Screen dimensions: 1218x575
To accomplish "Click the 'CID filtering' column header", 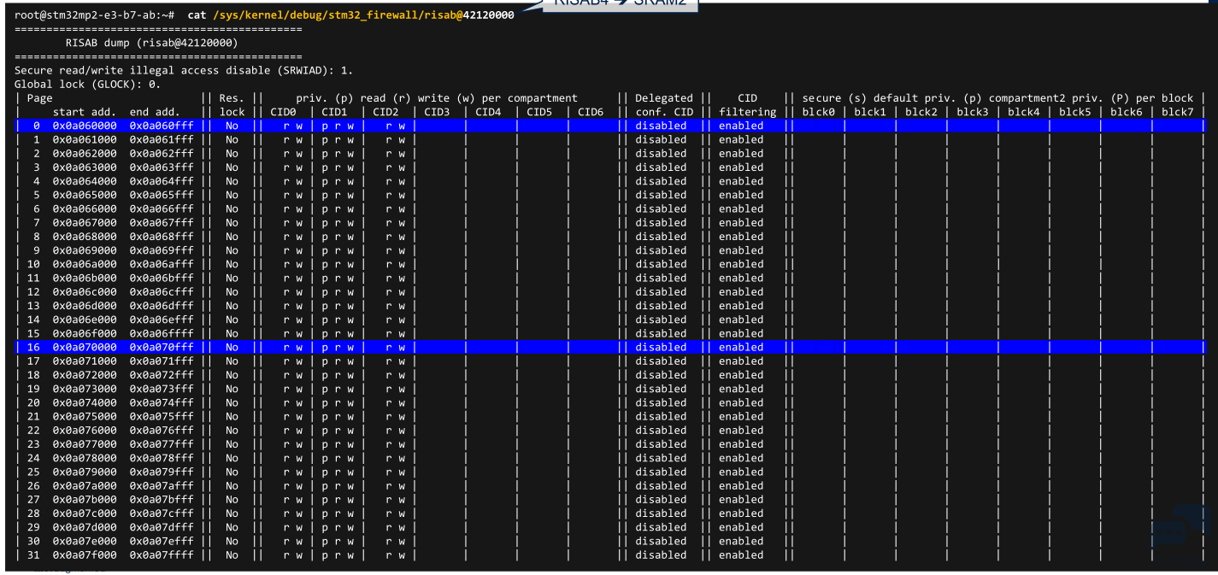I will [x=747, y=105].
